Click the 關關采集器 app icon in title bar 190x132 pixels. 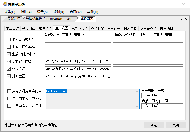pyautogui.click(x=5, y=4)
